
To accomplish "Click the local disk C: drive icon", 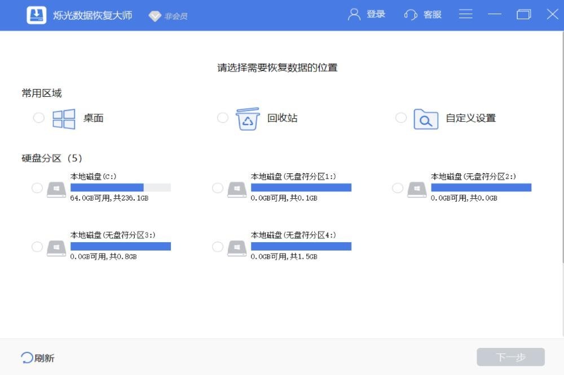I will pyautogui.click(x=56, y=189).
